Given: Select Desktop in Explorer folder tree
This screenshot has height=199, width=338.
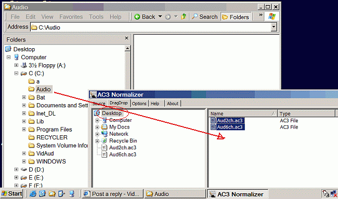Looking at the screenshot, I should point(24,49).
